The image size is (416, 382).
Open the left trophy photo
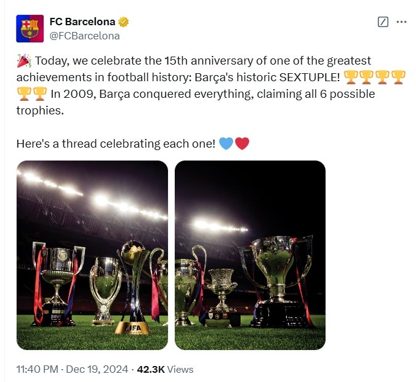point(92,255)
